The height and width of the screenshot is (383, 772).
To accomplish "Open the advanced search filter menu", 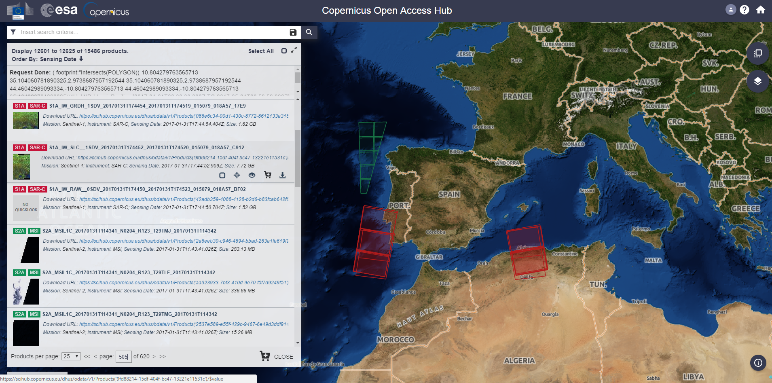I will point(13,32).
